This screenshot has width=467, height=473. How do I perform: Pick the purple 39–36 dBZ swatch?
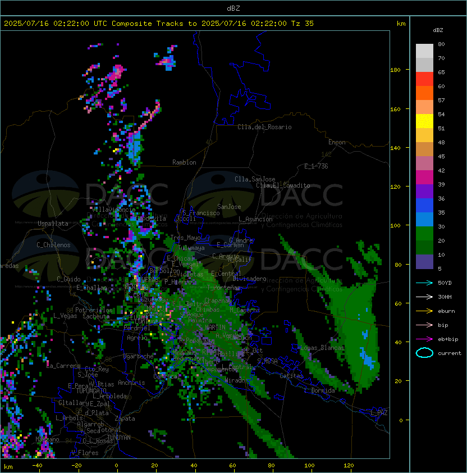tap(424, 192)
